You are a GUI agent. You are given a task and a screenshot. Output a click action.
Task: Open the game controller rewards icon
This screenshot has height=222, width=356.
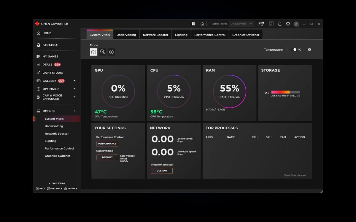(260, 24)
